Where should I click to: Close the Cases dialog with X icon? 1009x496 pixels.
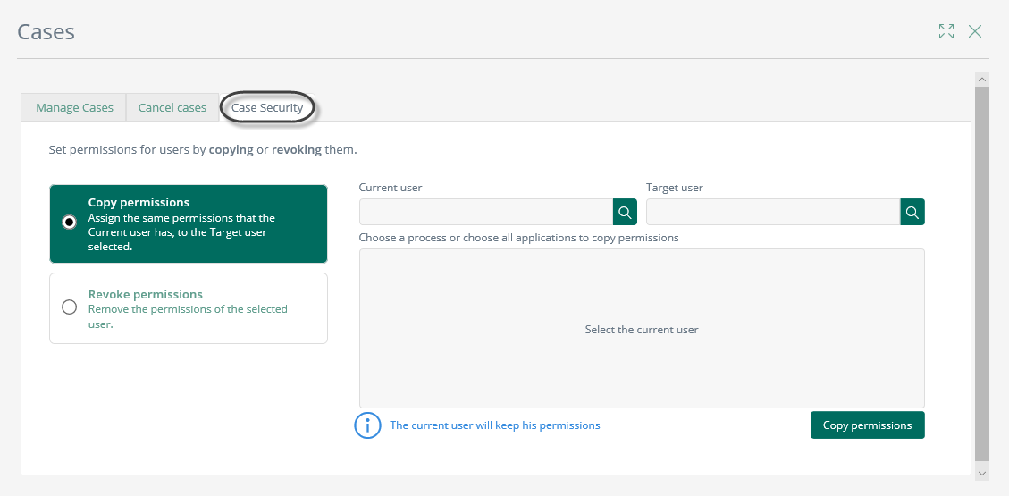pyautogui.click(x=975, y=31)
